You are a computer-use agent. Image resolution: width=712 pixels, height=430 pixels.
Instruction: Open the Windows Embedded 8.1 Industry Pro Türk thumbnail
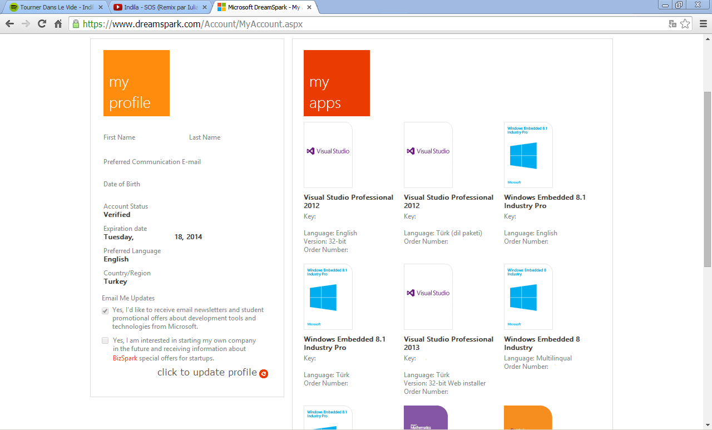[x=328, y=296]
